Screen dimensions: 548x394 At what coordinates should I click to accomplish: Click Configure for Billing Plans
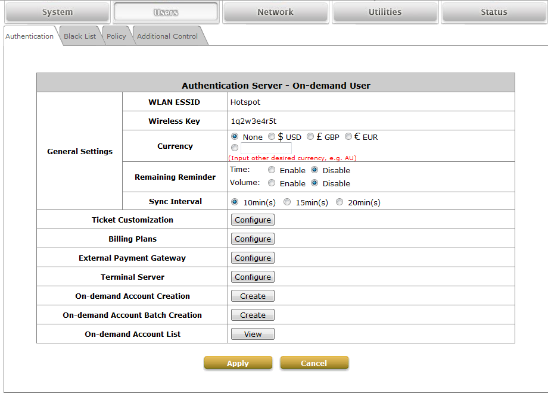tap(253, 239)
